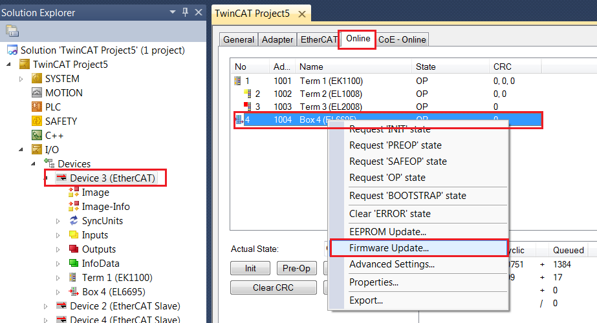597x323 pixels.
Task: Click the TwinCAT Project5 project icon
Action: coord(25,65)
